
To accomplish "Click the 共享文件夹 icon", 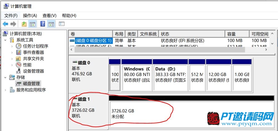I will tap(18, 59).
